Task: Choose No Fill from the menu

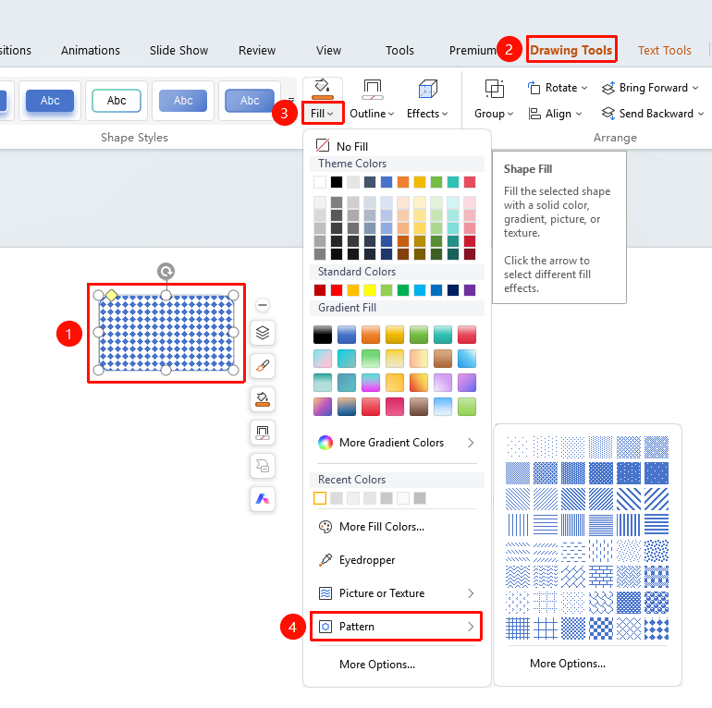Action: [x=398, y=146]
